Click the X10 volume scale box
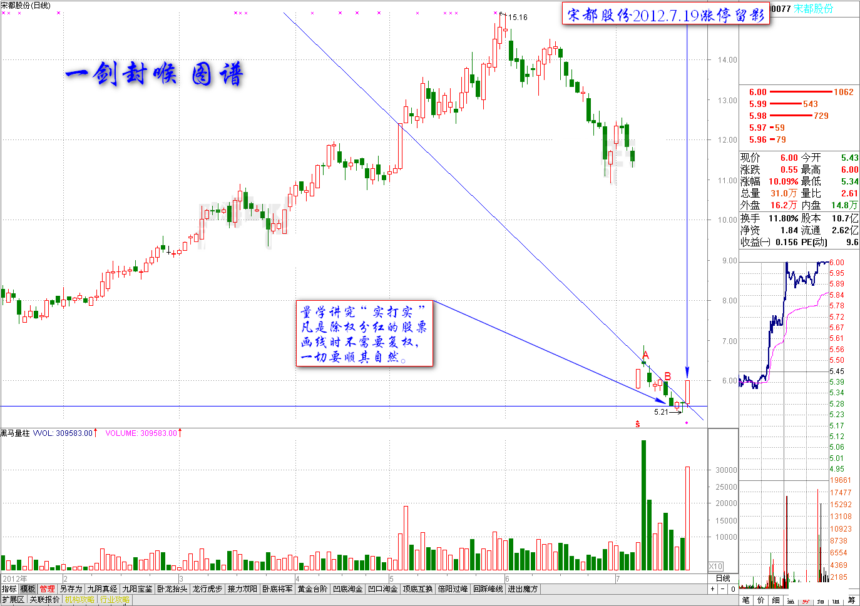Viewport: 860px width, 606px height. click(x=715, y=566)
